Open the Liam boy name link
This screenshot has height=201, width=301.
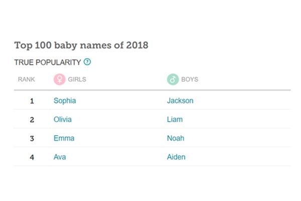[175, 120]
